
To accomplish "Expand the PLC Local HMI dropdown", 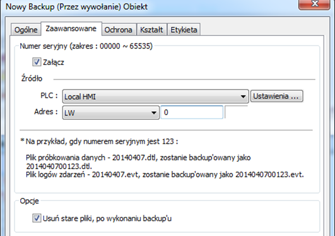I will point(156,97).
